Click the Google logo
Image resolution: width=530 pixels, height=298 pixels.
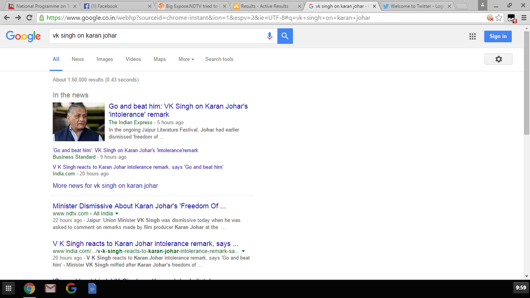coord(23,36)
